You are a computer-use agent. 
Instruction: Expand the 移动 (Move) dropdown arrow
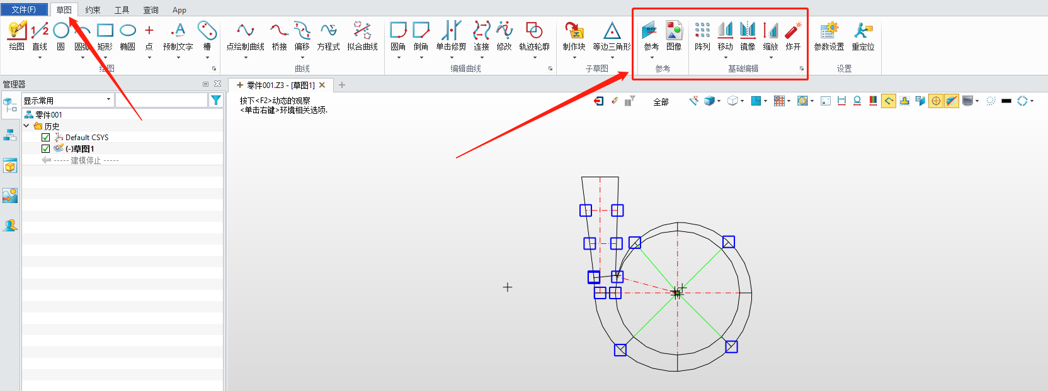click(x=726, y=58)
